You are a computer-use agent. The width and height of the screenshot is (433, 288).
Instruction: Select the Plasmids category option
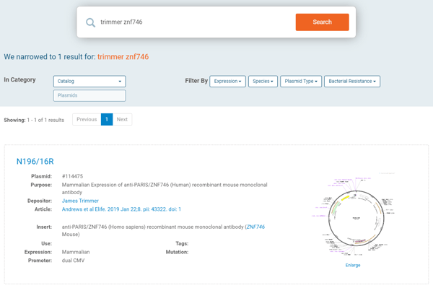click(x=89, y=95)
